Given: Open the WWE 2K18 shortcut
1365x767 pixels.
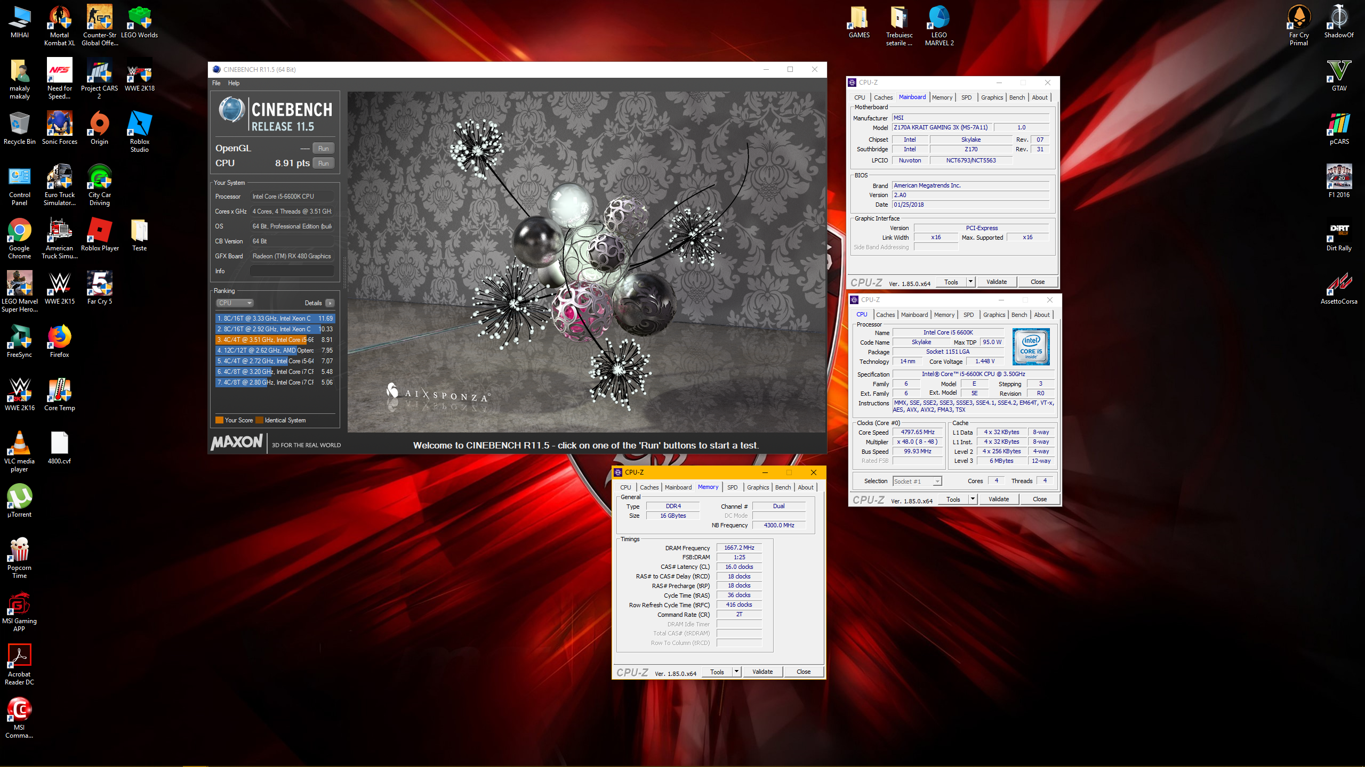Looking at the screenshot, I should pyautogui.click(x=139, y=75).
